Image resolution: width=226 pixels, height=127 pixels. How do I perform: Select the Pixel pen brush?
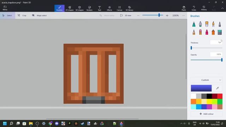tap(220, 24)
